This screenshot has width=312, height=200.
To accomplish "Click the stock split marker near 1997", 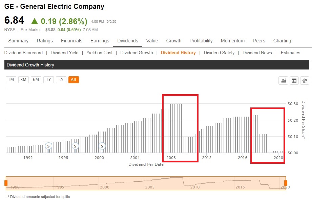I will (x=75, y=146).
